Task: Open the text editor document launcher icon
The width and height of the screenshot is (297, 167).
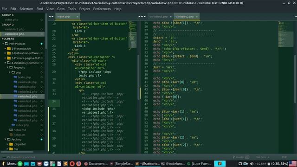Action: [x=59, y=164]
